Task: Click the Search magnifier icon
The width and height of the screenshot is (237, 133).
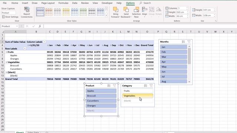Action: tap(141, 3)
